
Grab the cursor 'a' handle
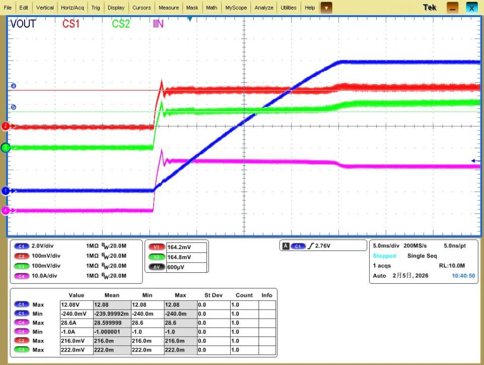click(x=13, y=86)
